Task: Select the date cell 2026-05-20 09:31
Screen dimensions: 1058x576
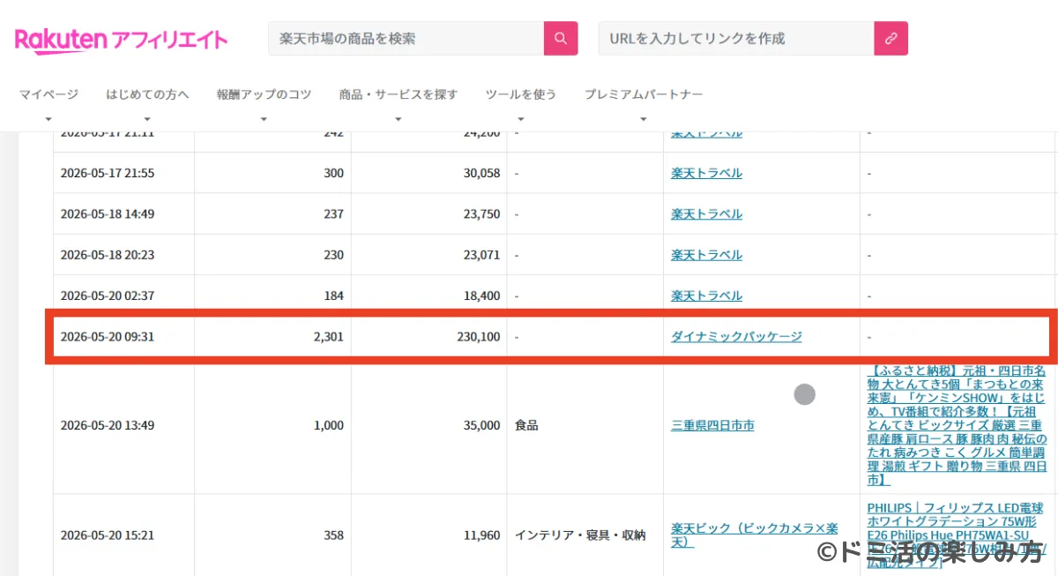Action: pos(108,336)
